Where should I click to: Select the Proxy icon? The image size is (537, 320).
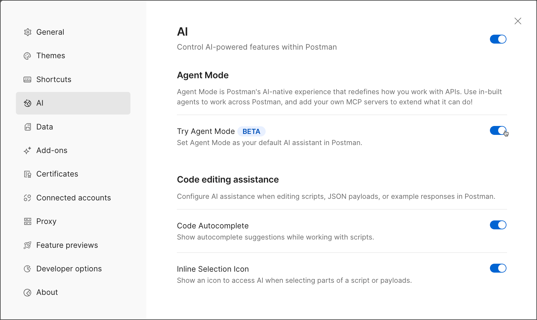tap(28, 221)
